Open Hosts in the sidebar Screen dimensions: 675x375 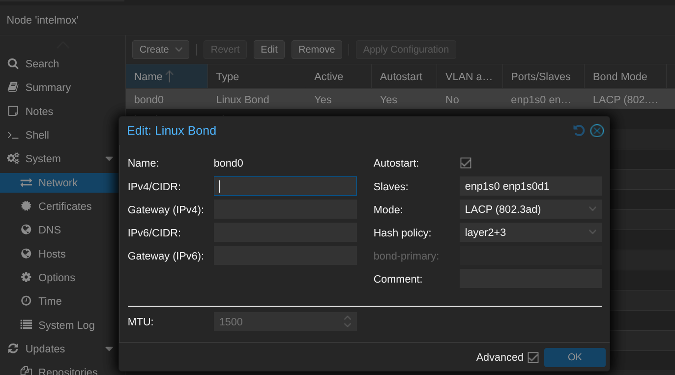(52, 254)
